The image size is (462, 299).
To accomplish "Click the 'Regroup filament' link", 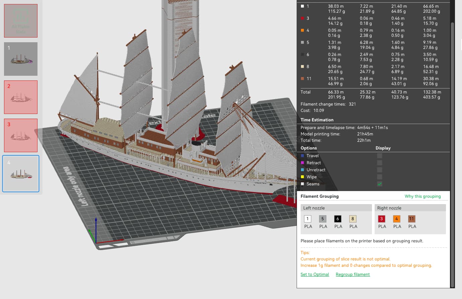I will coord(353,275).
